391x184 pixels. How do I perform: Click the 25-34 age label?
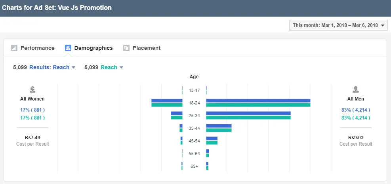pos(194,116)
